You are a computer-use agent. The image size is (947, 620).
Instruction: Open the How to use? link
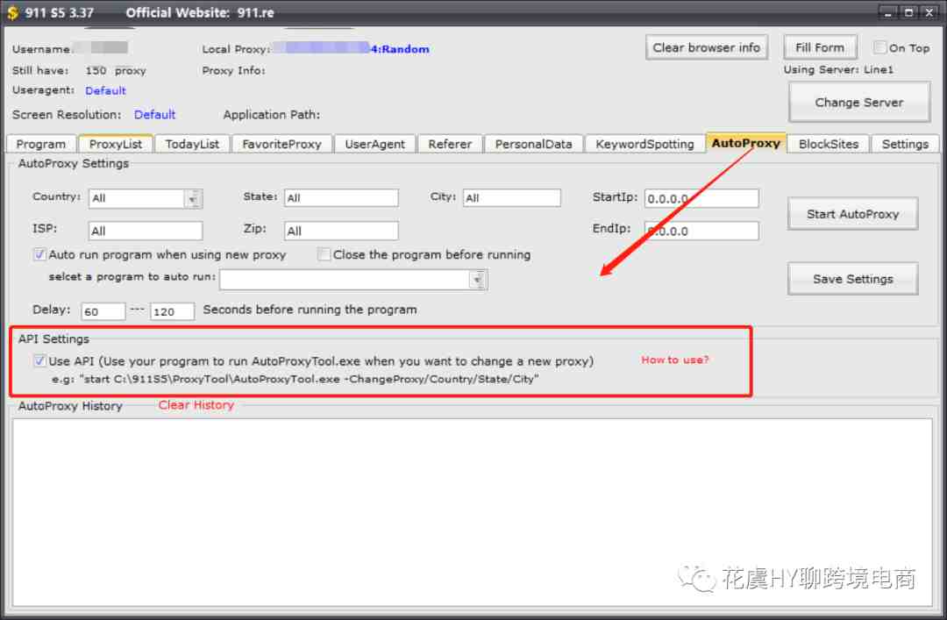pyautogui.click(x=674, y=360)
